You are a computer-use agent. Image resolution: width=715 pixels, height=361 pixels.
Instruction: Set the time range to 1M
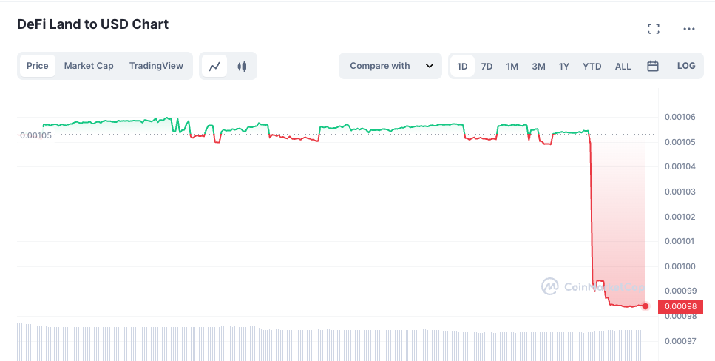point(512,66)
